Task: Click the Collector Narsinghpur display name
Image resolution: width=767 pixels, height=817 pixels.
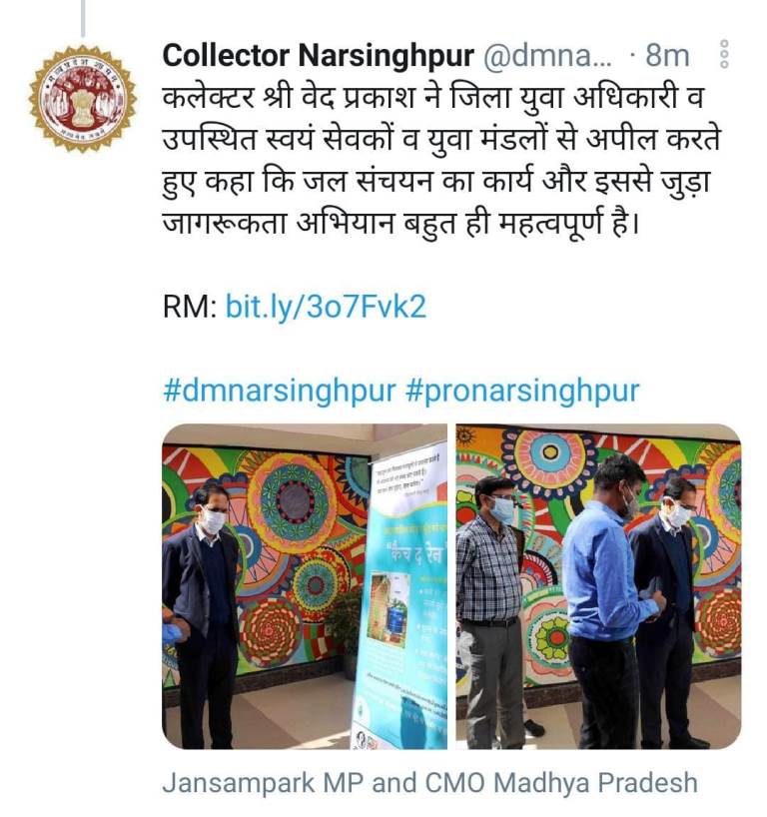Action: (318, 55)
